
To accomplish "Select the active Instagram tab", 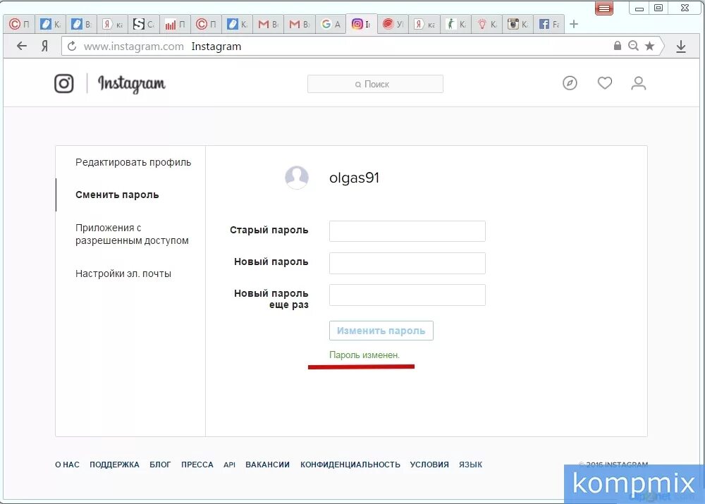I will pos(362,24).
